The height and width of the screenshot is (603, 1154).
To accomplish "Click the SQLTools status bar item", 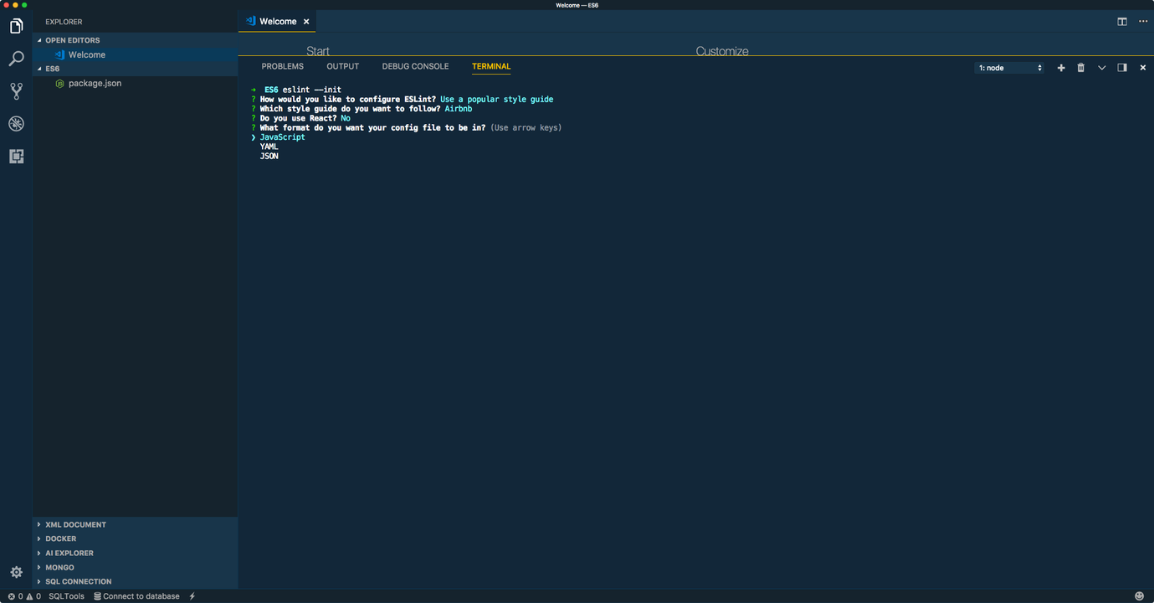I will click(x=65, y=595).
